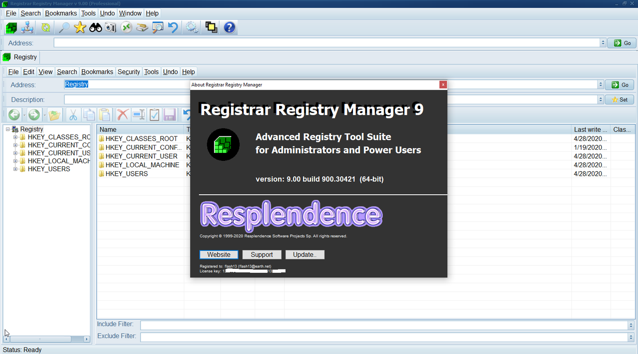The width and height of the screenshot is (638, 354).
Task: Click the folder up-level icon
Action: (54, 115)
